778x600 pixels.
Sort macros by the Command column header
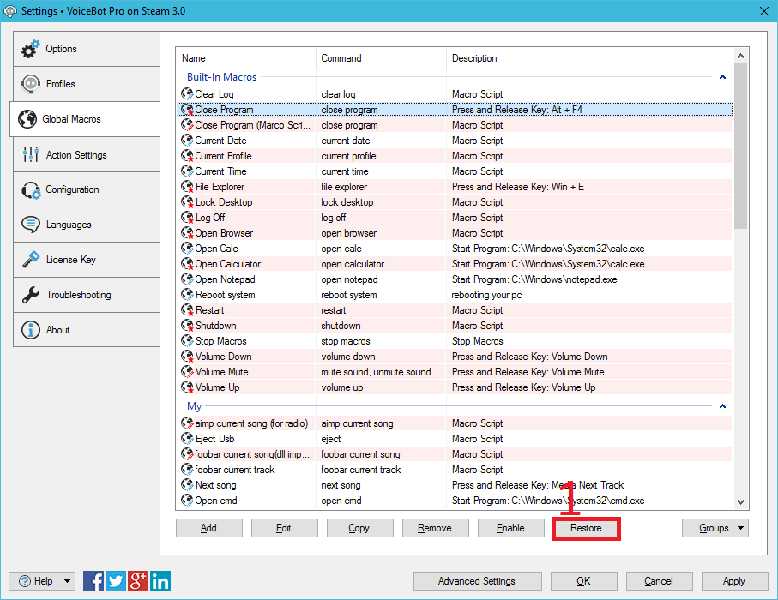tap(381, 58)
